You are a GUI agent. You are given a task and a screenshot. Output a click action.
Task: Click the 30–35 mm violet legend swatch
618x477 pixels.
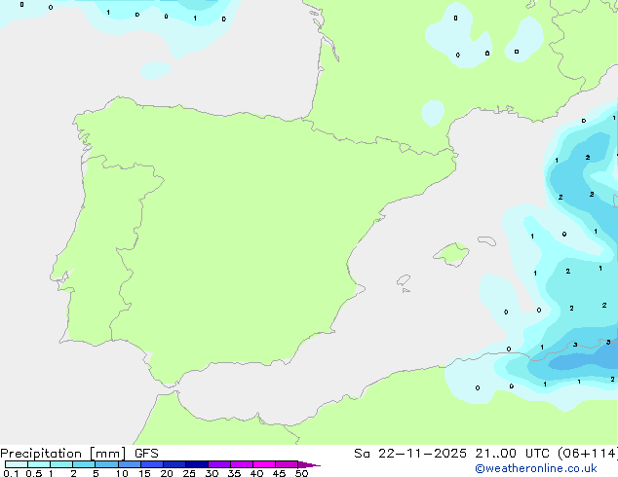click(x=219, y=464)
